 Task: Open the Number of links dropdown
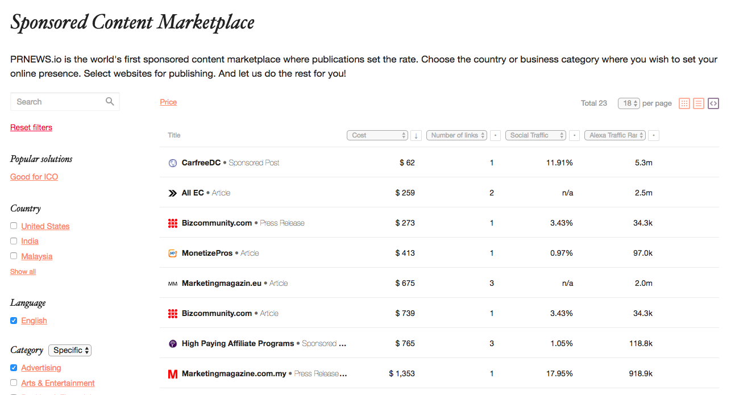[x=457, y=135]
